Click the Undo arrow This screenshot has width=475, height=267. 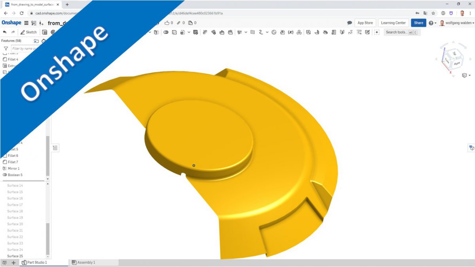(5, 32)
